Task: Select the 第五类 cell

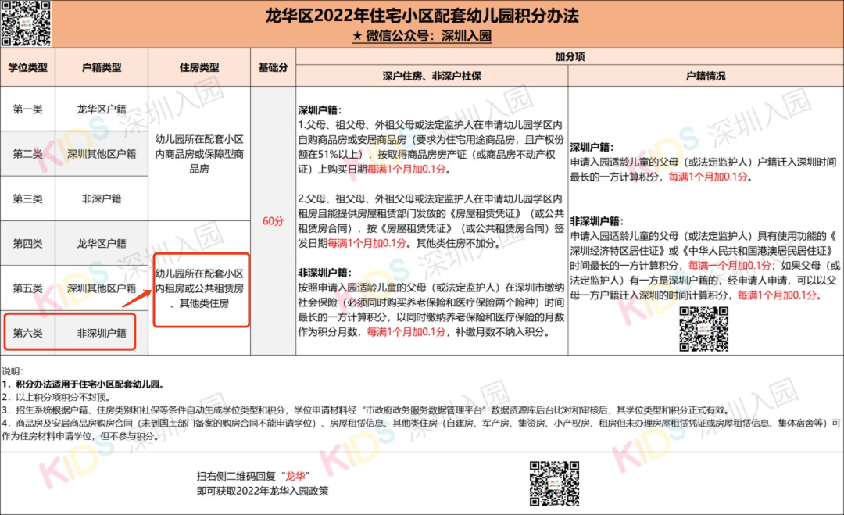Action: coord(27,288)
